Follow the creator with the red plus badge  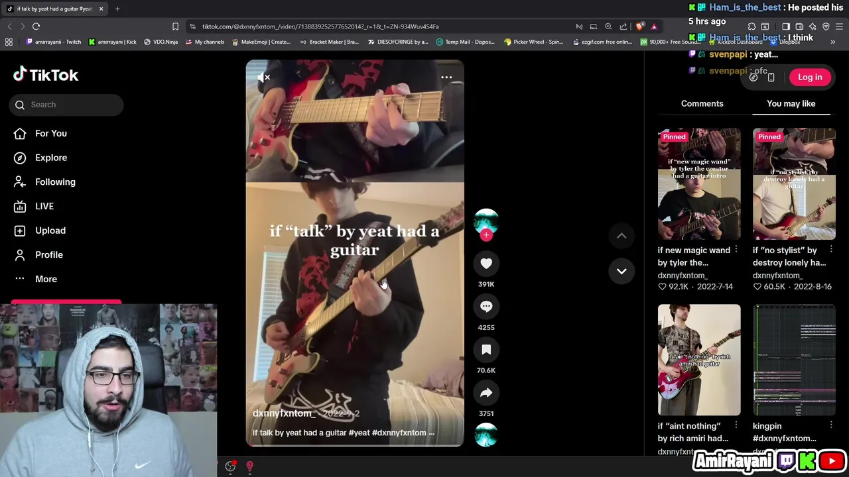click(486, 235)
